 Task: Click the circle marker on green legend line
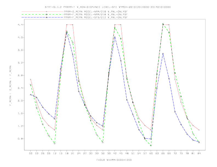pyautogui.click(x=47, y=14)
